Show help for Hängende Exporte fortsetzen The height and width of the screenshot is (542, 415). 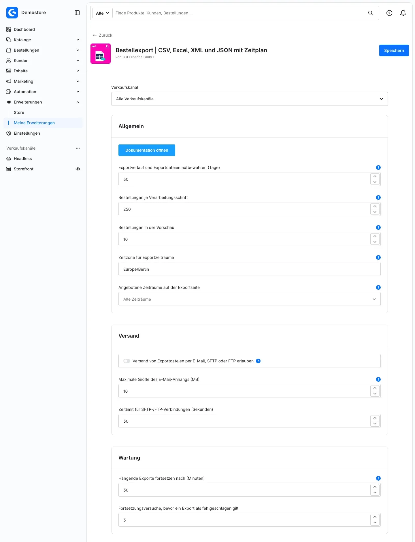pyautogui.click(x=378, y=478)
